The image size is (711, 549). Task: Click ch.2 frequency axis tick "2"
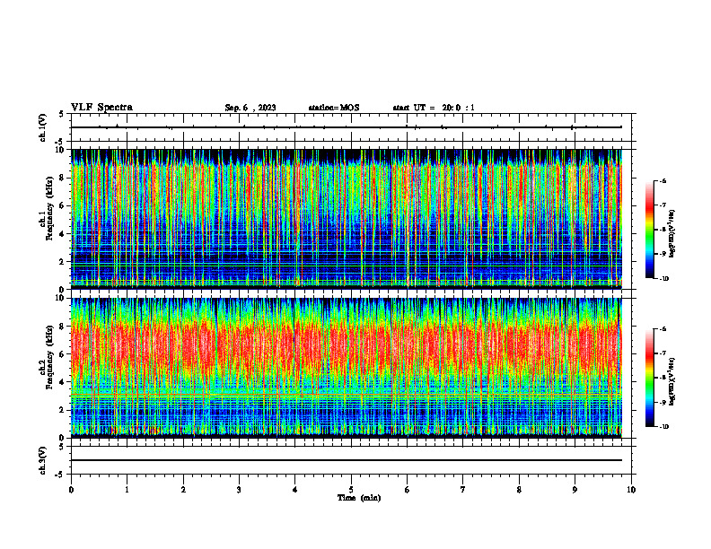pyautogui.click(x=63, y=410)
